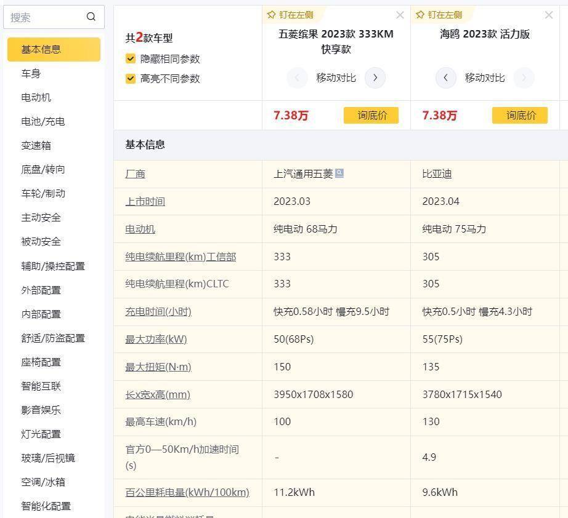Select 车轮/制动 in sidebar

pos(43,194)
